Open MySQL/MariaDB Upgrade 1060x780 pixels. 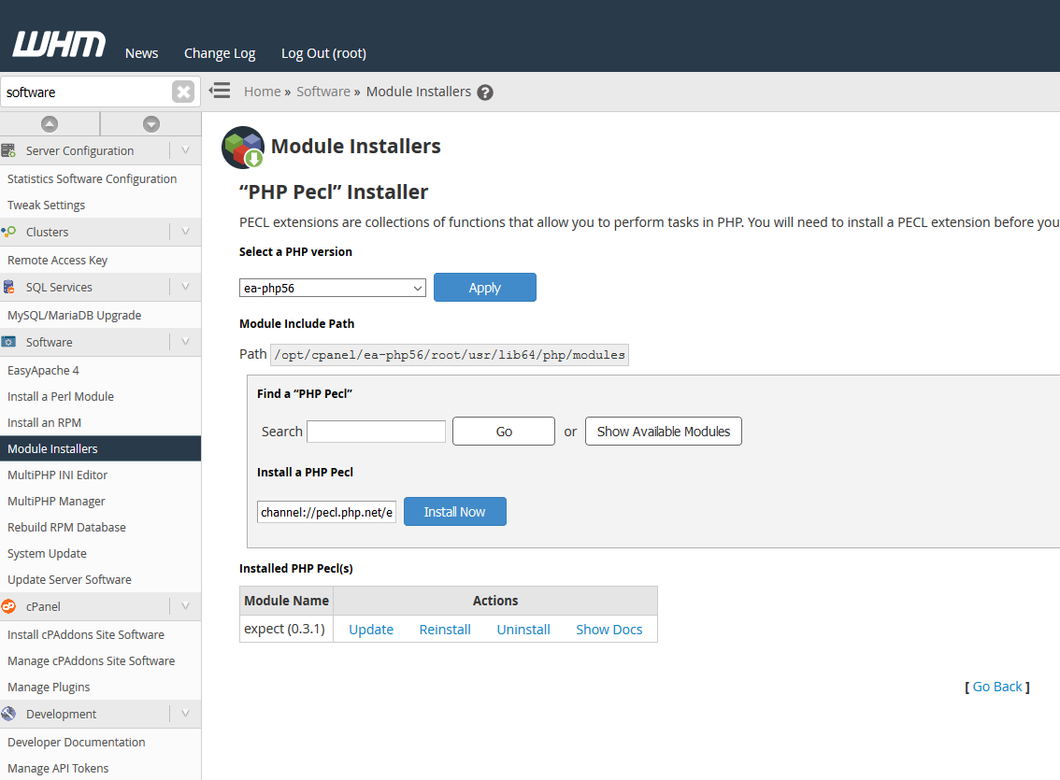click(x=75, y=316)
